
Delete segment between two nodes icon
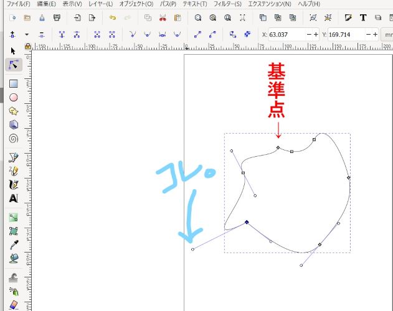click(x=111, y=34)
